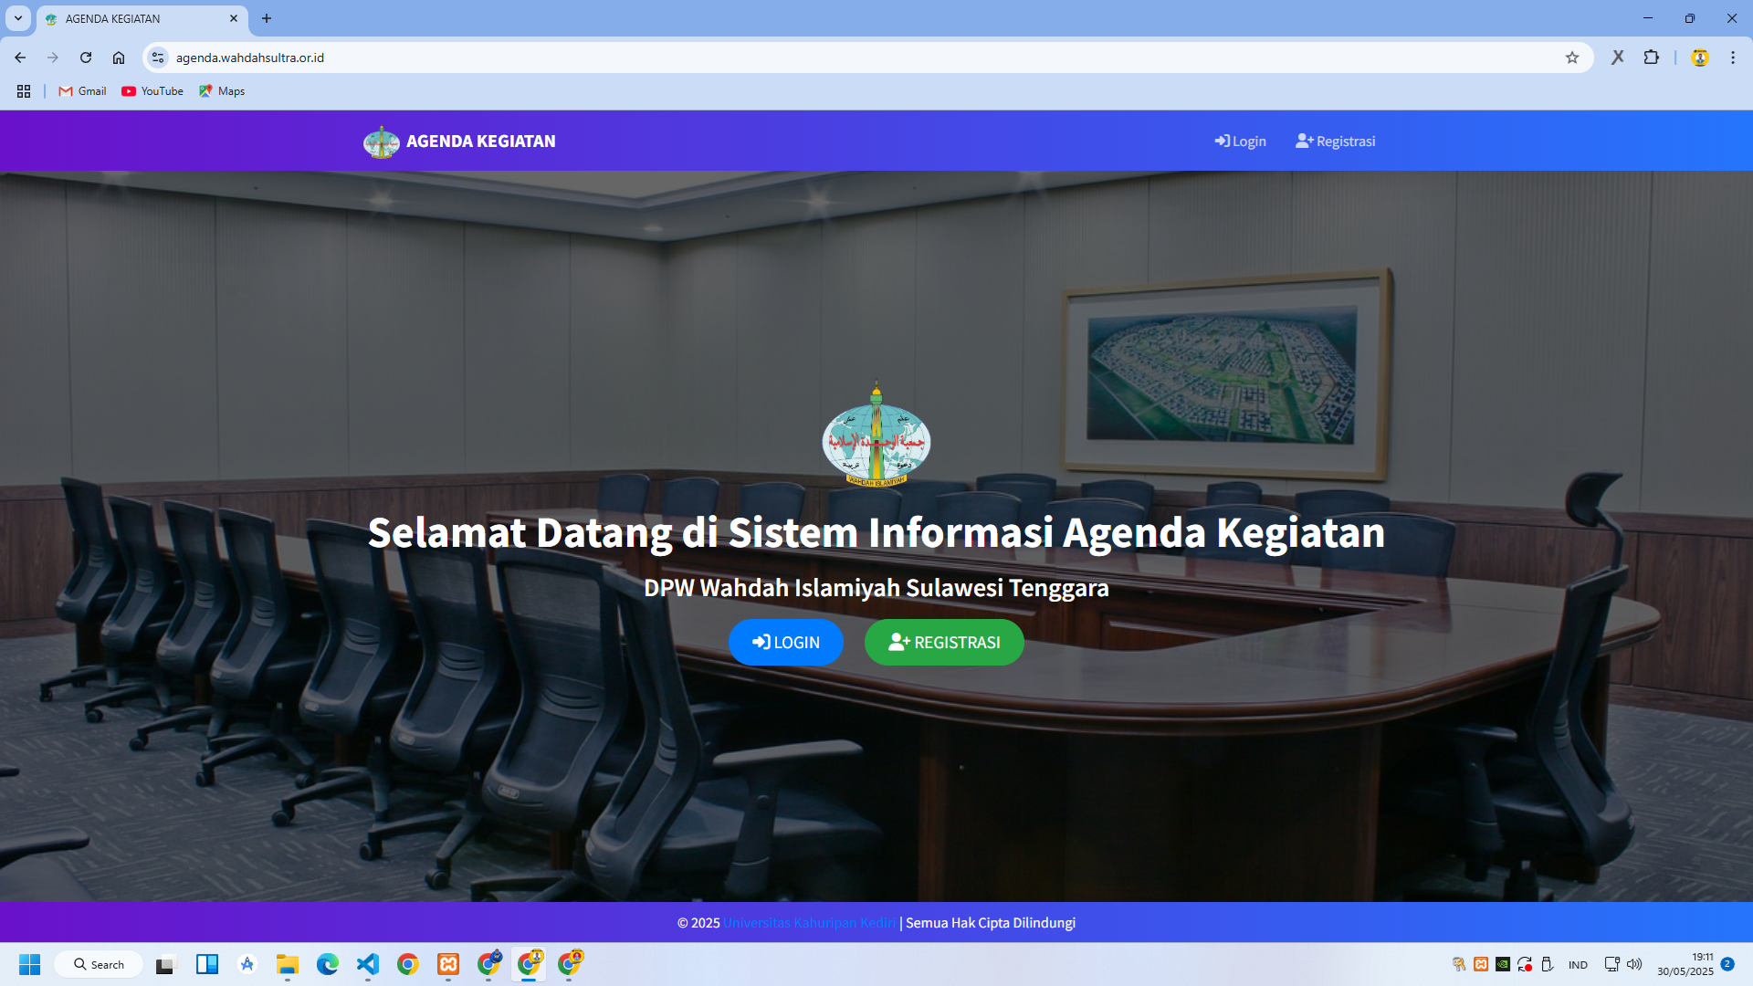Open the tab search chevron
Viewport: 1753px width, 986px height.
click(x=18, y=18)
